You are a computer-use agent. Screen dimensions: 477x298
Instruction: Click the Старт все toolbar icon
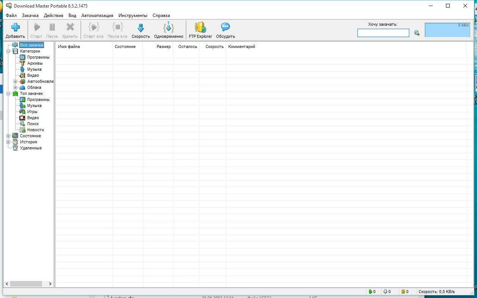pos(94,27)
